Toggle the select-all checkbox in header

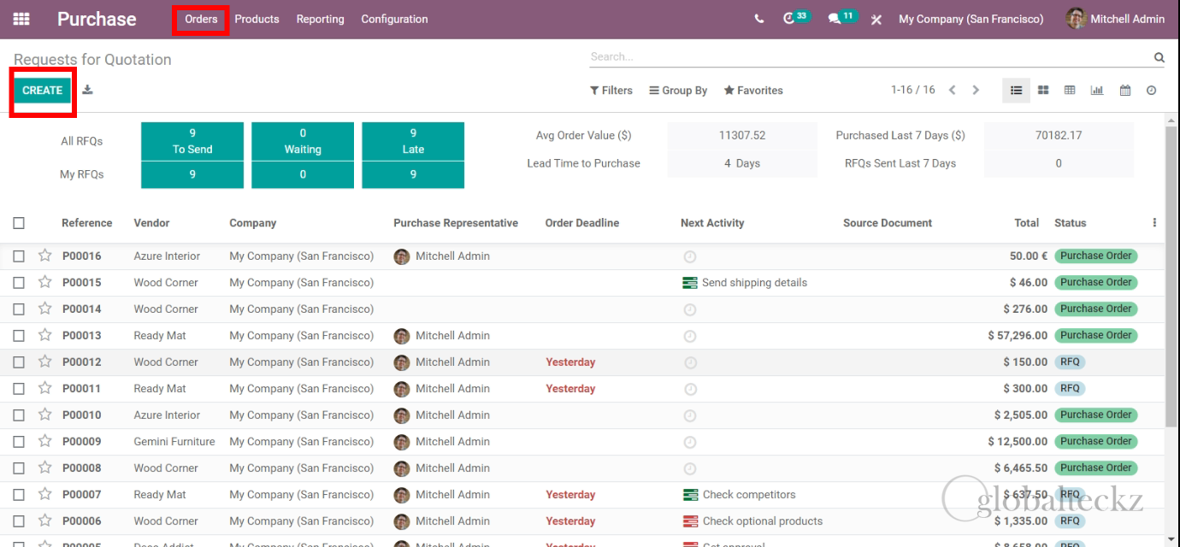19,223
